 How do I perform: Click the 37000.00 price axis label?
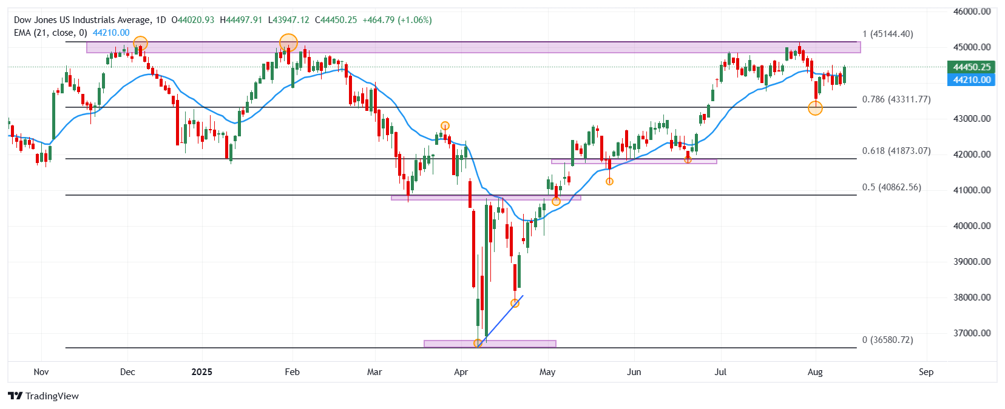click(x=972, y=333)
